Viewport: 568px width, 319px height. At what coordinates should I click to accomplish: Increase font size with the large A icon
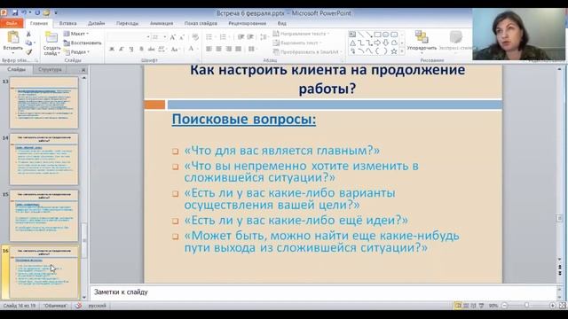173,37
